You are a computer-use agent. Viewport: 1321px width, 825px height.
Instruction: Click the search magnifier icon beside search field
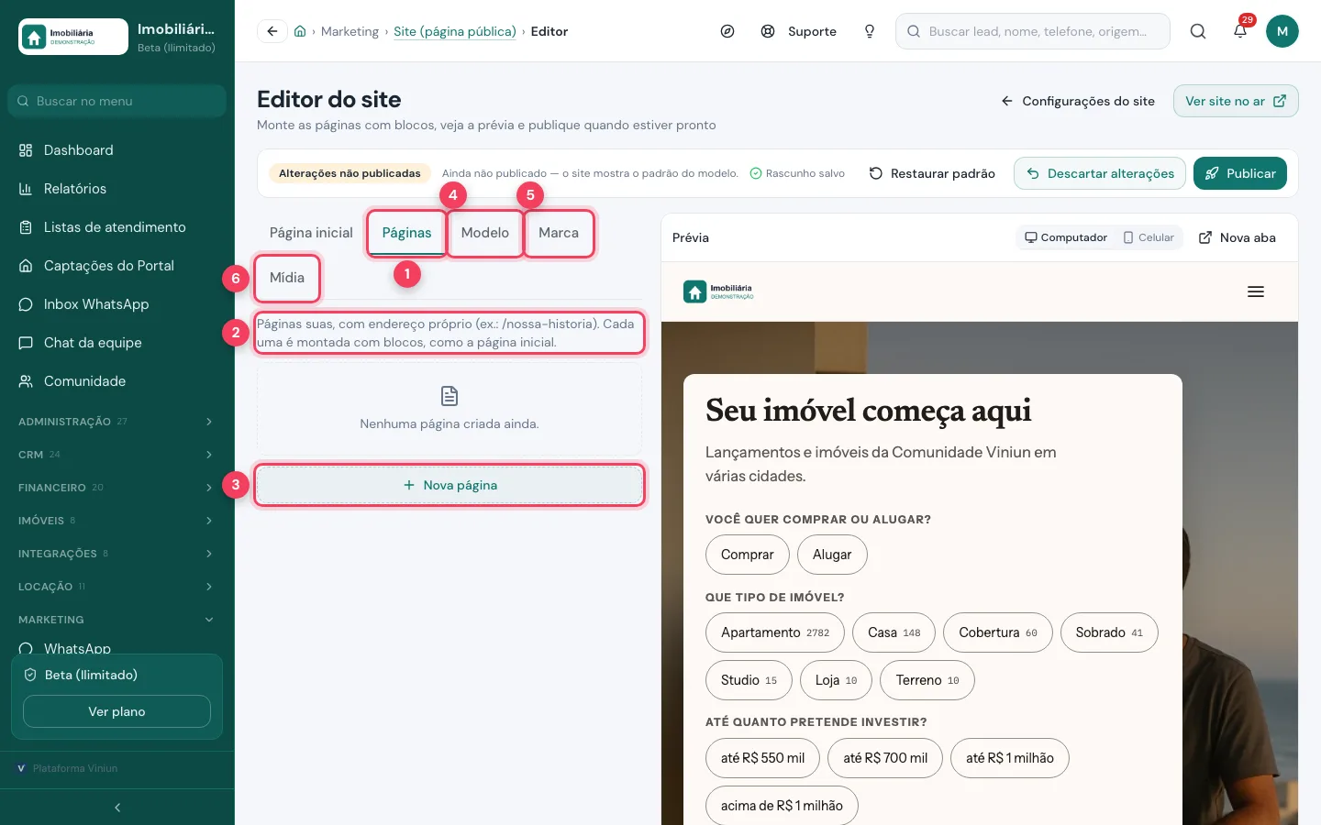(x=1198, y=31)
